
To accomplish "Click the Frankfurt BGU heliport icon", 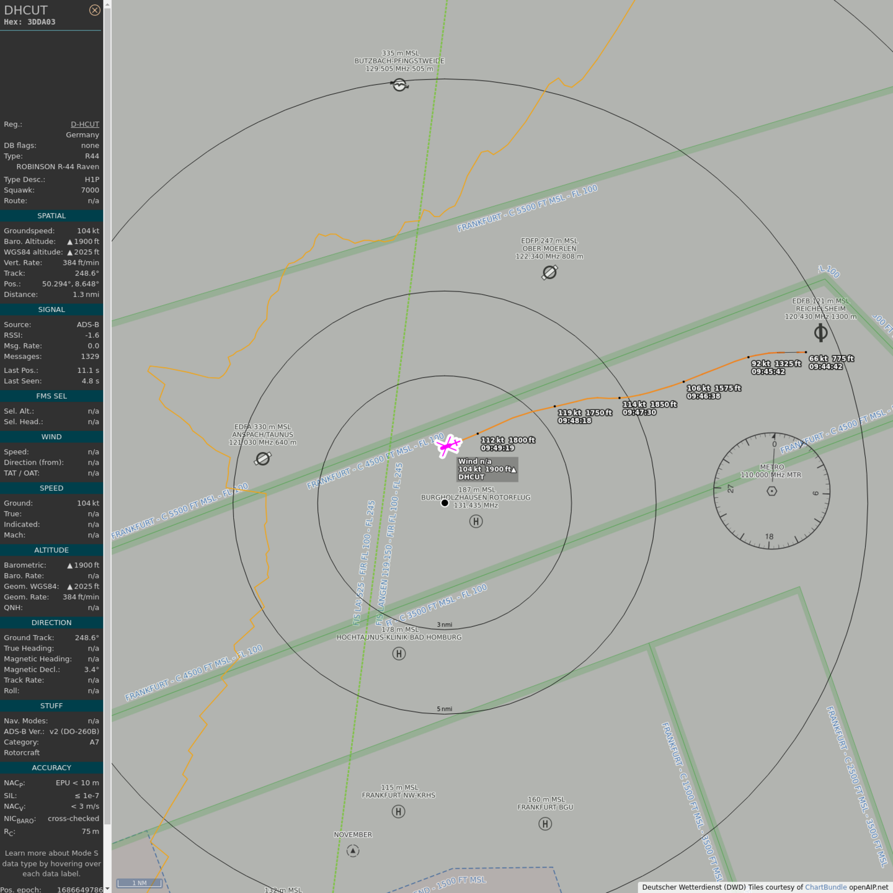I will [545, 824].
